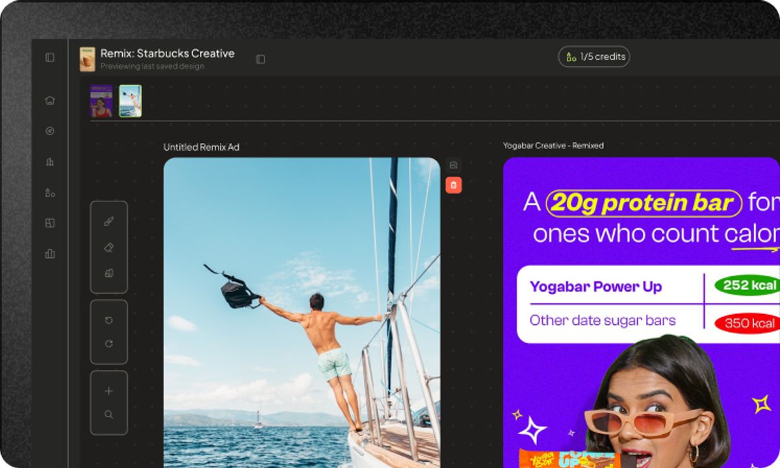The height and width of the screenshot is (468, 780).
Task: Open the Explore compass icon in the sidebar
Action: (49, 131)
